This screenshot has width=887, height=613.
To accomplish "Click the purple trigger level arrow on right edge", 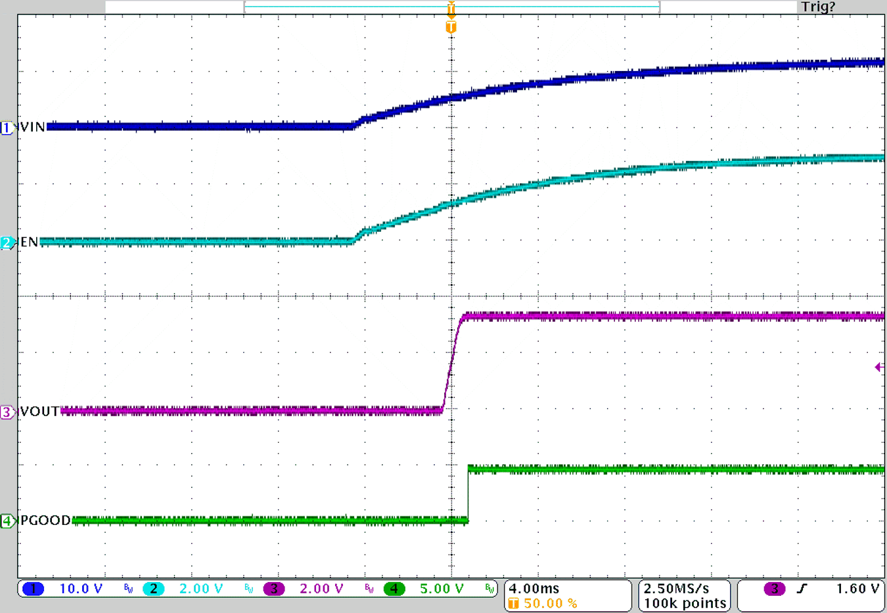I will [878, 367].
